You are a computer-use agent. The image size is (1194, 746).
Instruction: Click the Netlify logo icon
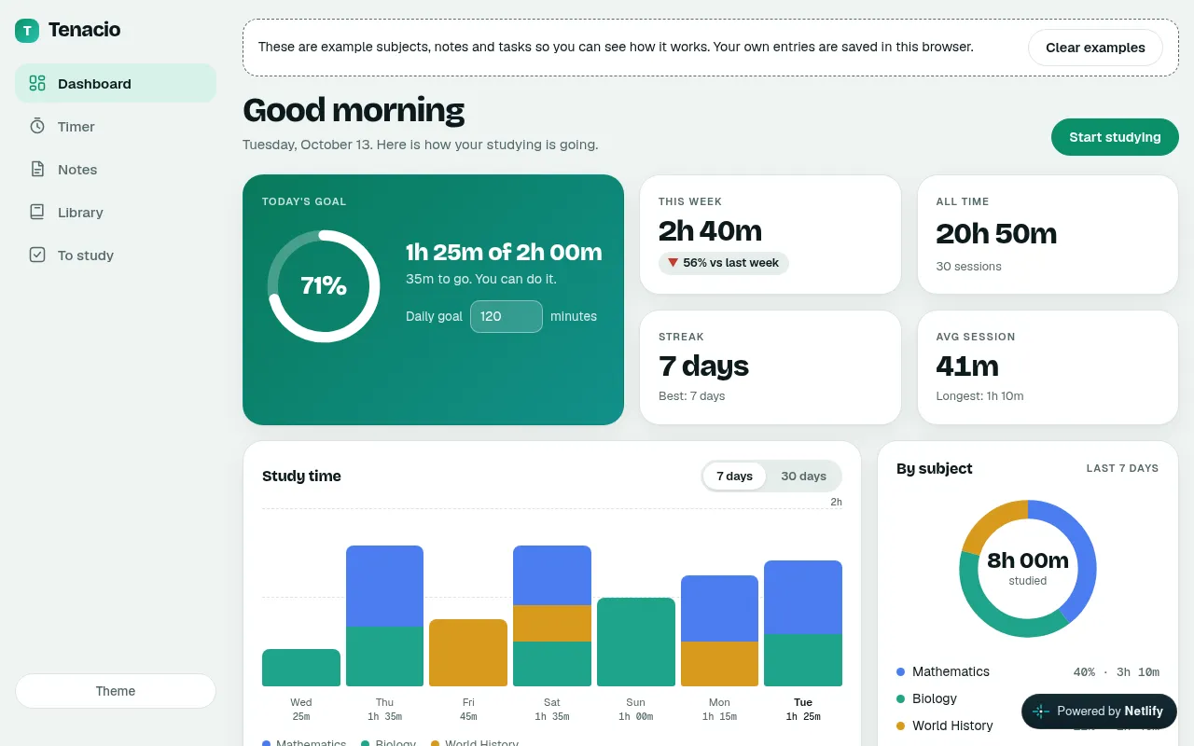pyautogui.click(x=1041, y=711)
